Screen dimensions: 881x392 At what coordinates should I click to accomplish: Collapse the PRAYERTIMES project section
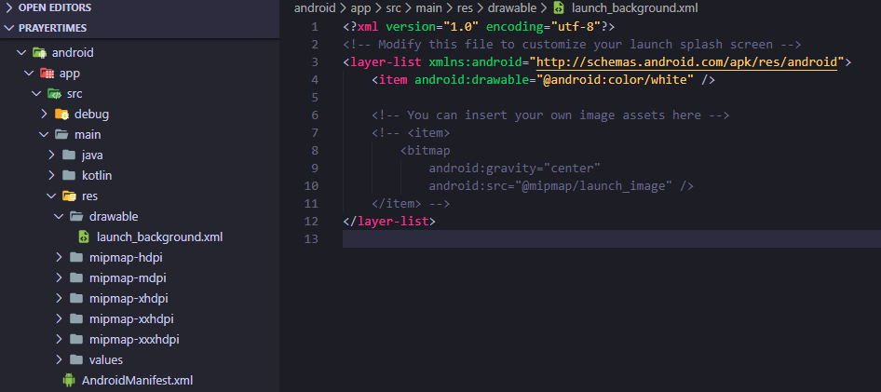9,28
